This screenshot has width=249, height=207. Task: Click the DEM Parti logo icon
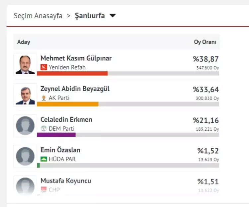[x=44, y=128]
